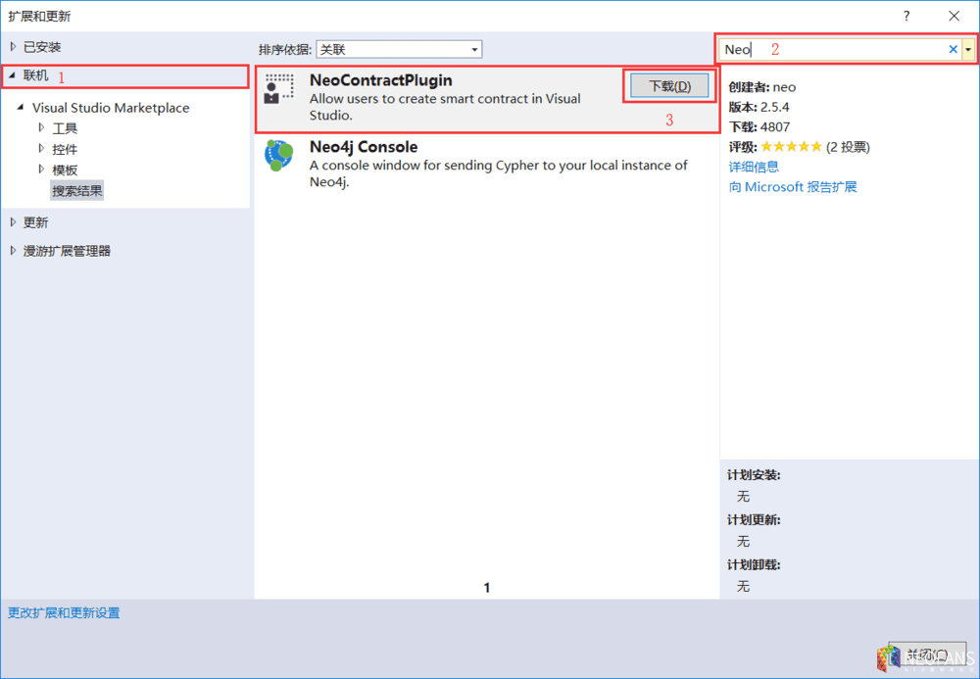Image resolution: width=980 pixels, height=679 pixels.
Task: Open 更改扩展和更新设置 link
Action: click(x=64, y=612)
